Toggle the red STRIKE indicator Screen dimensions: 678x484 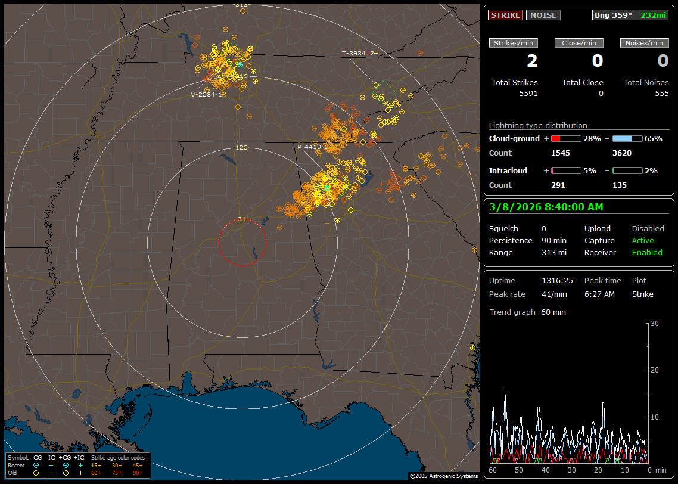(x=505, y=15)
